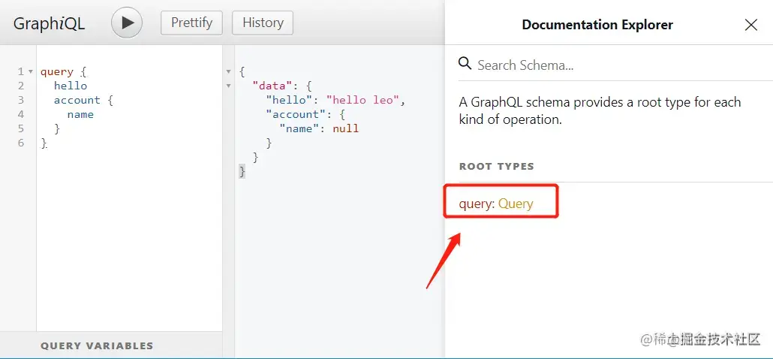Image resolution: width=773 pixels, height=359 pixels.
Task: Collapse the outer result object fold arrow
Action: [x=228, y=72]
